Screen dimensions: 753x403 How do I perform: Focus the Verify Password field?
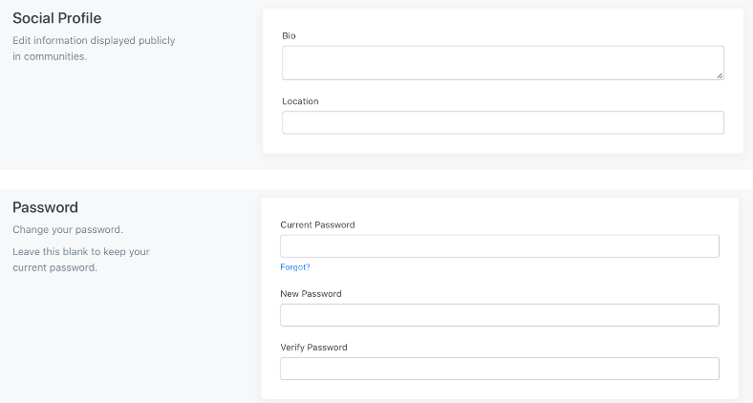pyautogui.click(x=499, y=369)
